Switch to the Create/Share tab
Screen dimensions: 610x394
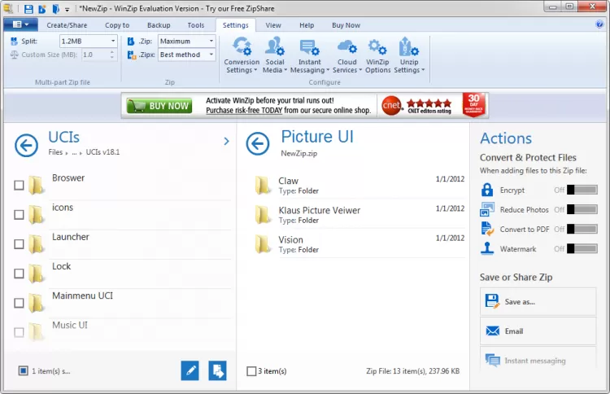coord(67,25)
